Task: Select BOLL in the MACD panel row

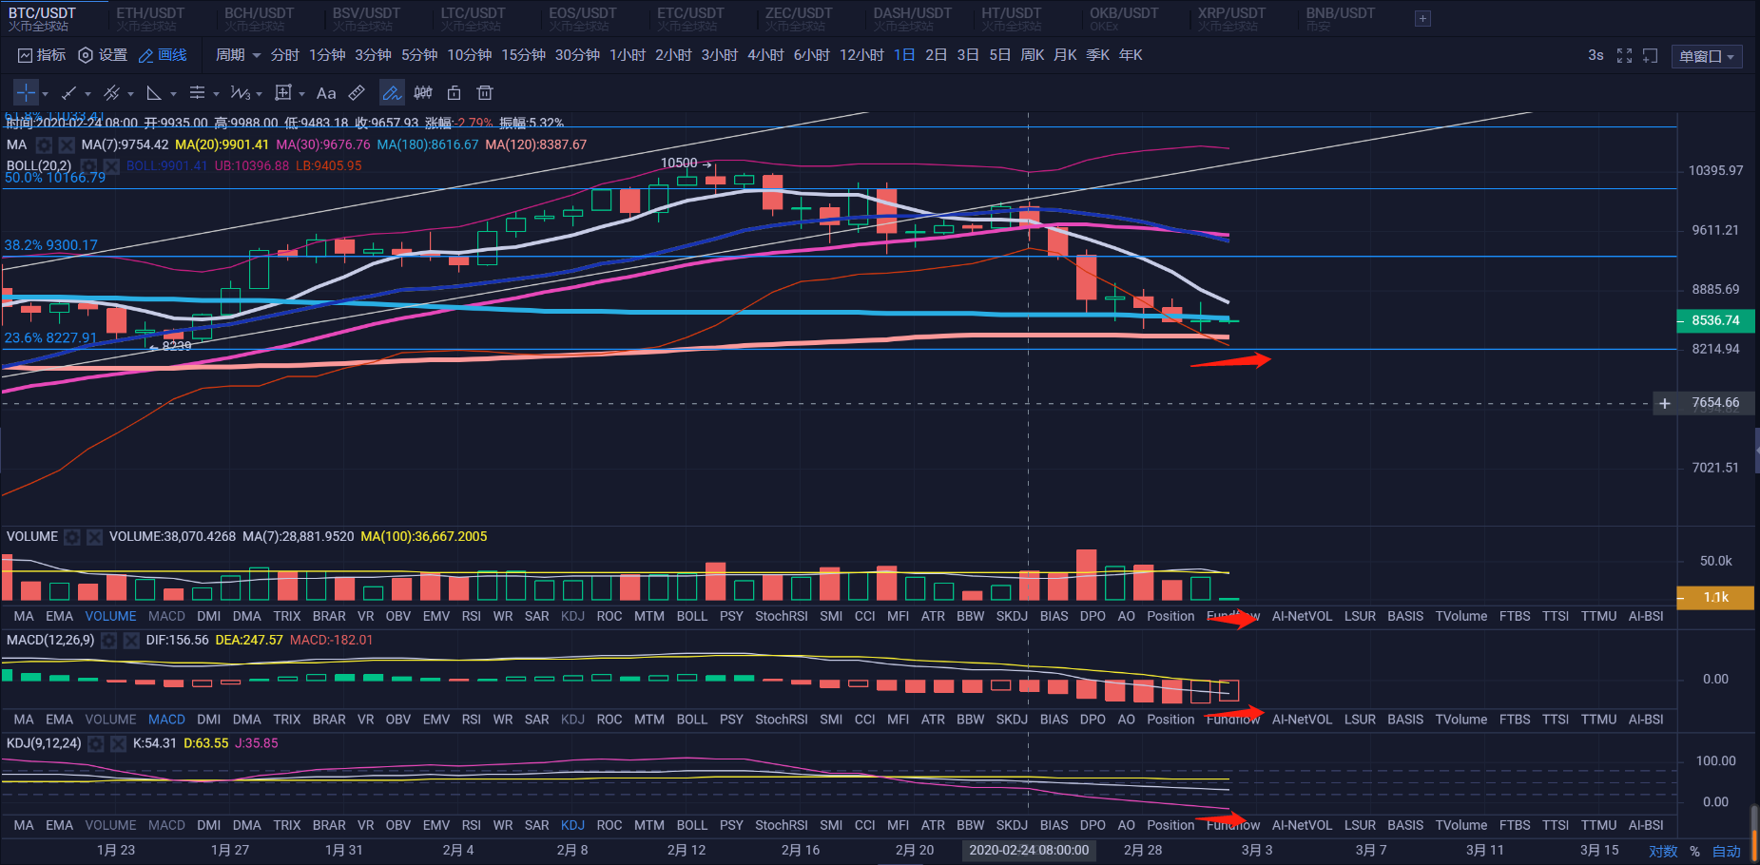Action: pyautogui.click(x=692, y=720)
